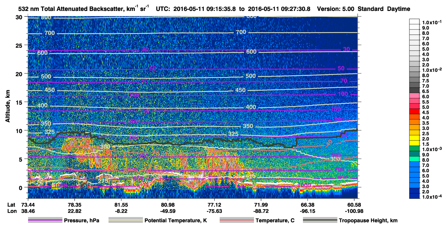This screenshot has width=445, height=228.
Task: Click the dark Tropopause Height legend line sample
Action: (320, 220)
